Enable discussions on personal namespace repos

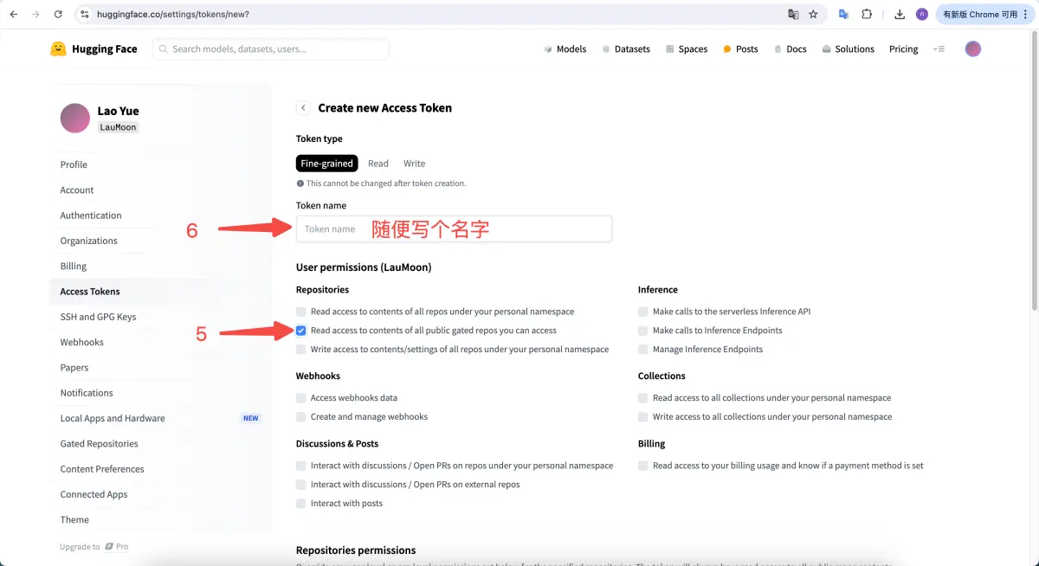tap(301, 466)
